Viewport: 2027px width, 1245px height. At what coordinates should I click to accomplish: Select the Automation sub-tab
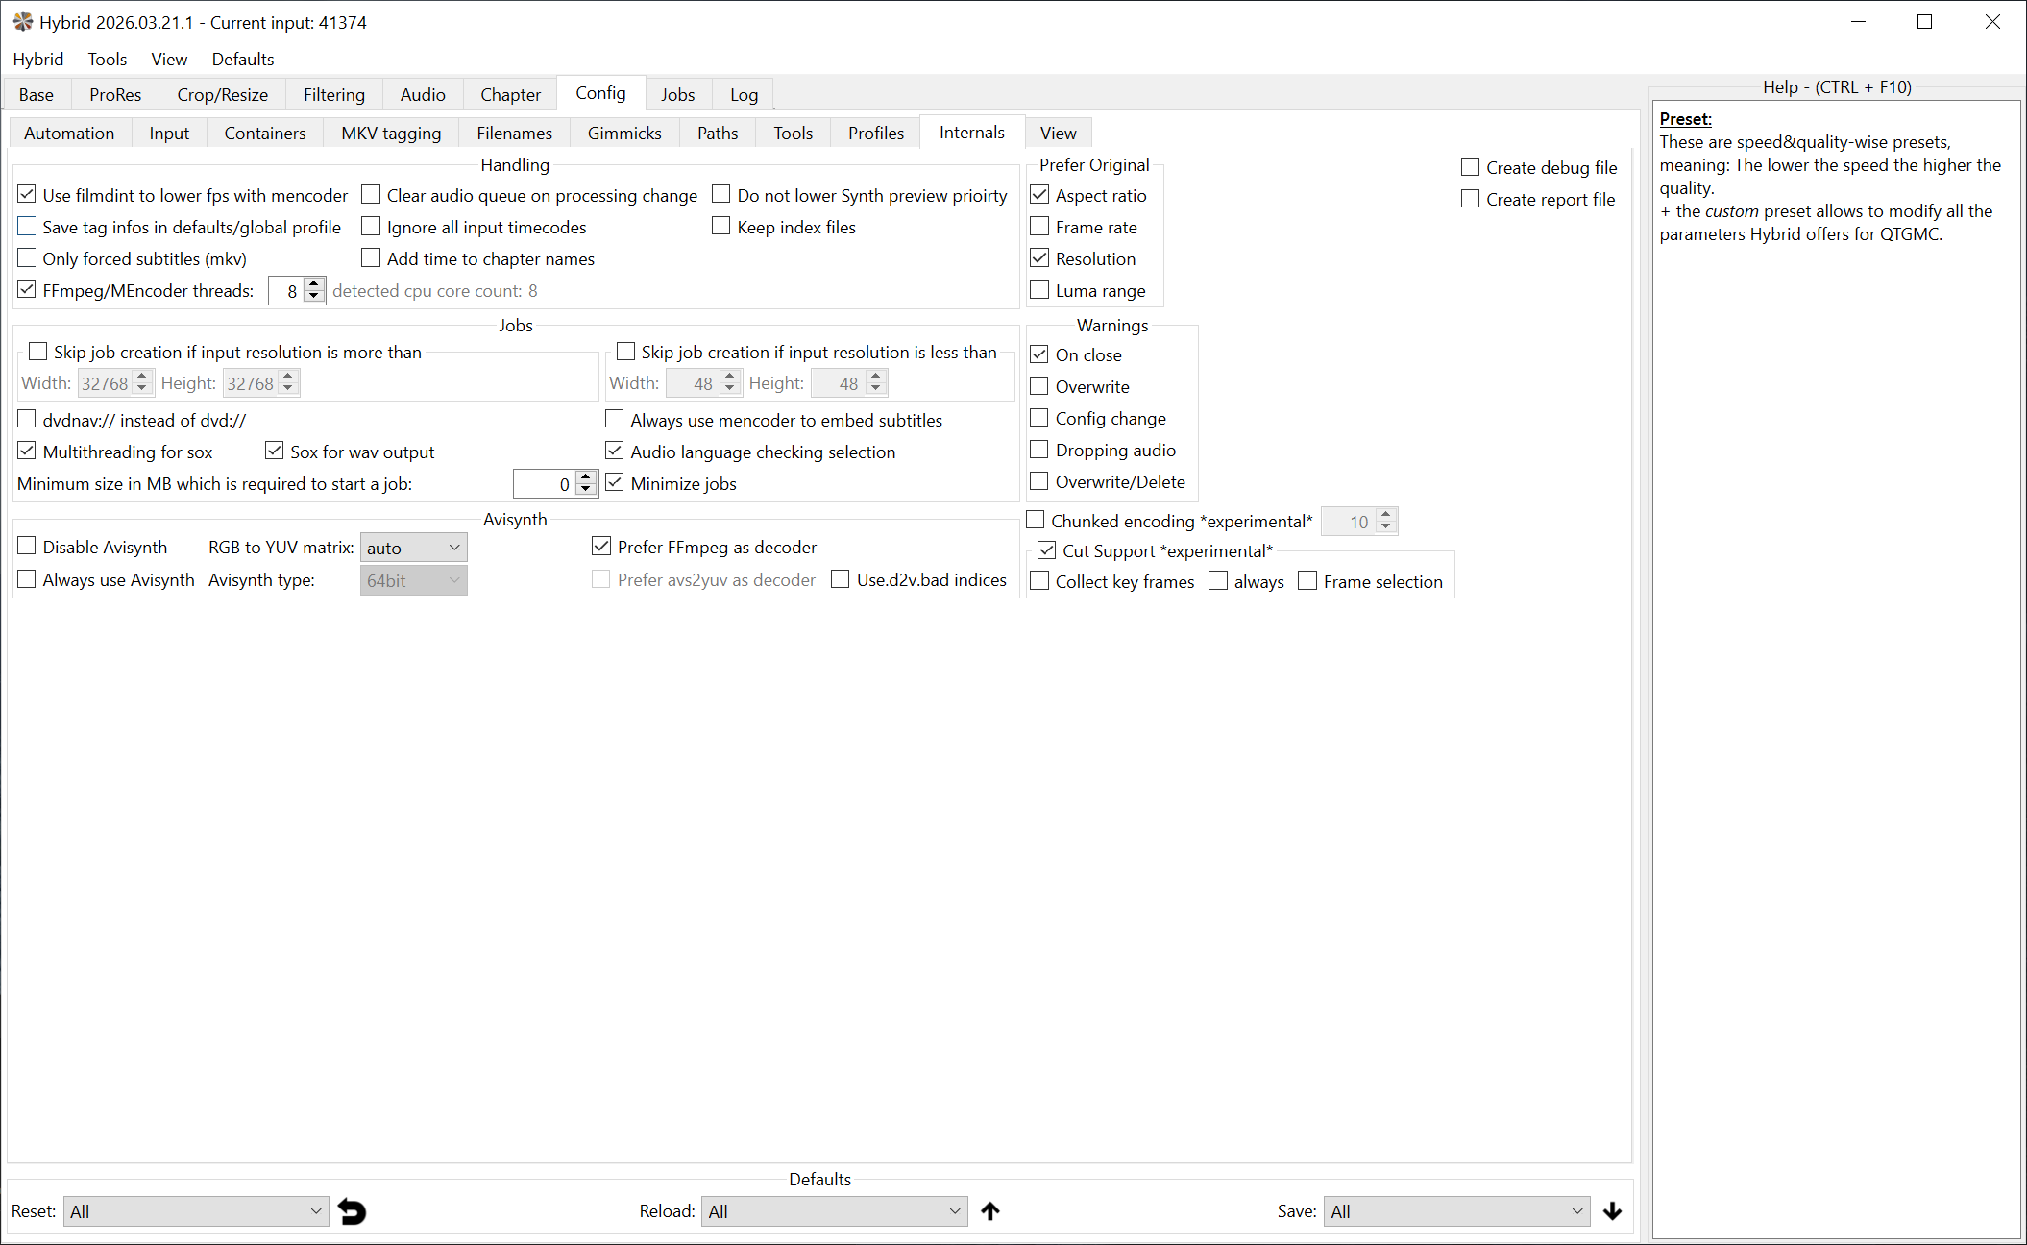(x=69, y=133)
